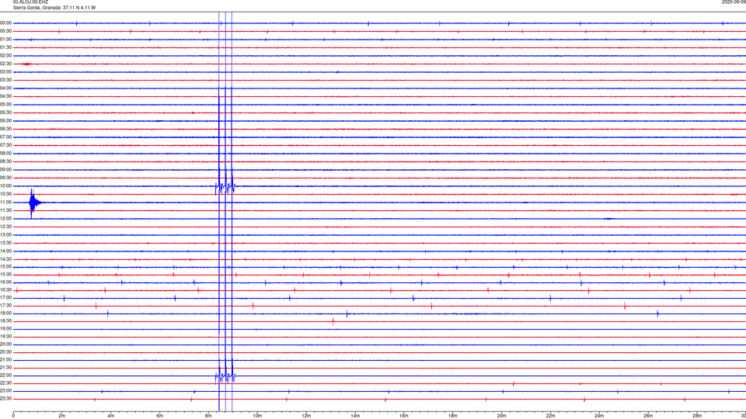
Task: Select the 21:00 trace time label
Action: (x=5, y=359)
